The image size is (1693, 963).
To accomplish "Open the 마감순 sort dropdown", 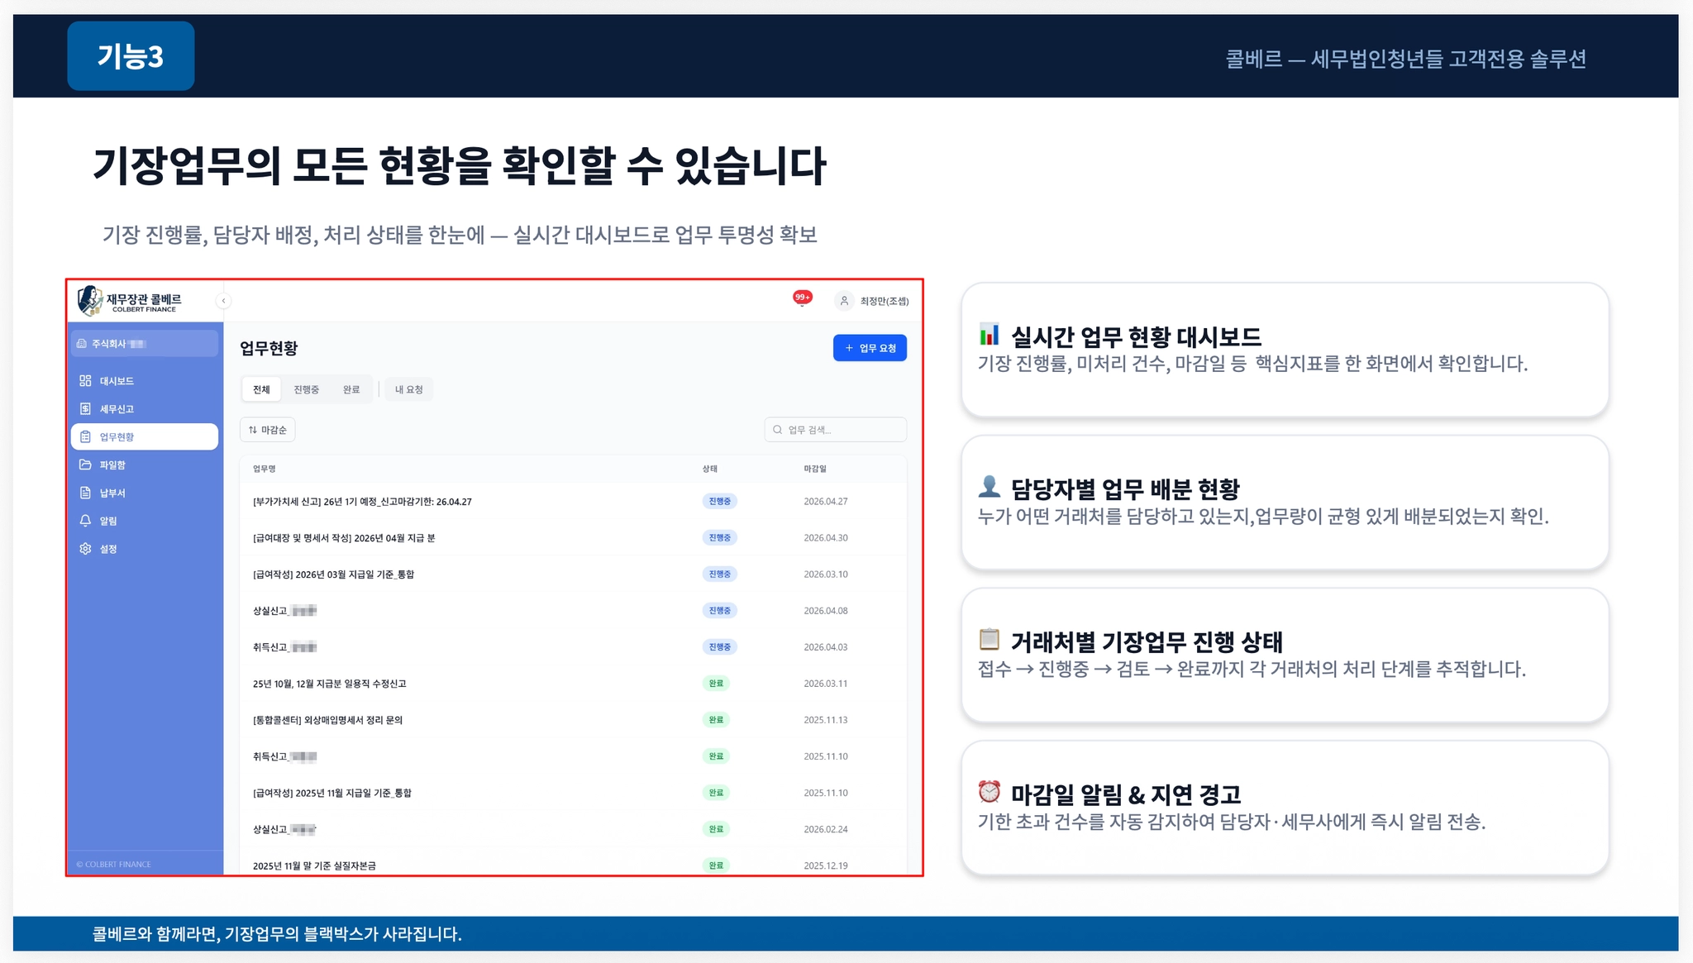I will pyautogui.click(x=268, y=430).
